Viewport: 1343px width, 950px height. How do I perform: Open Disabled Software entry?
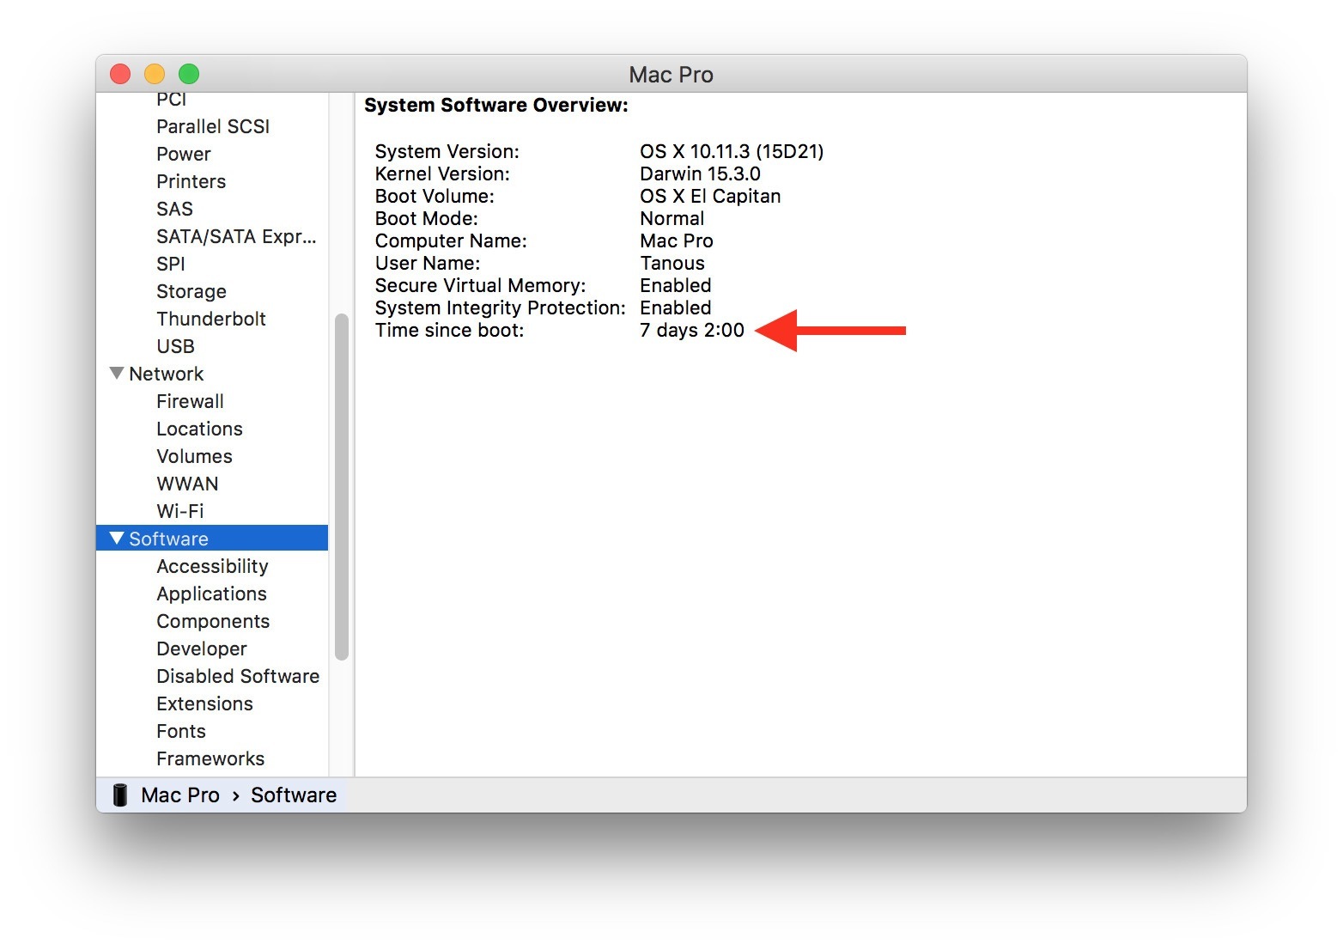(238, 676)
